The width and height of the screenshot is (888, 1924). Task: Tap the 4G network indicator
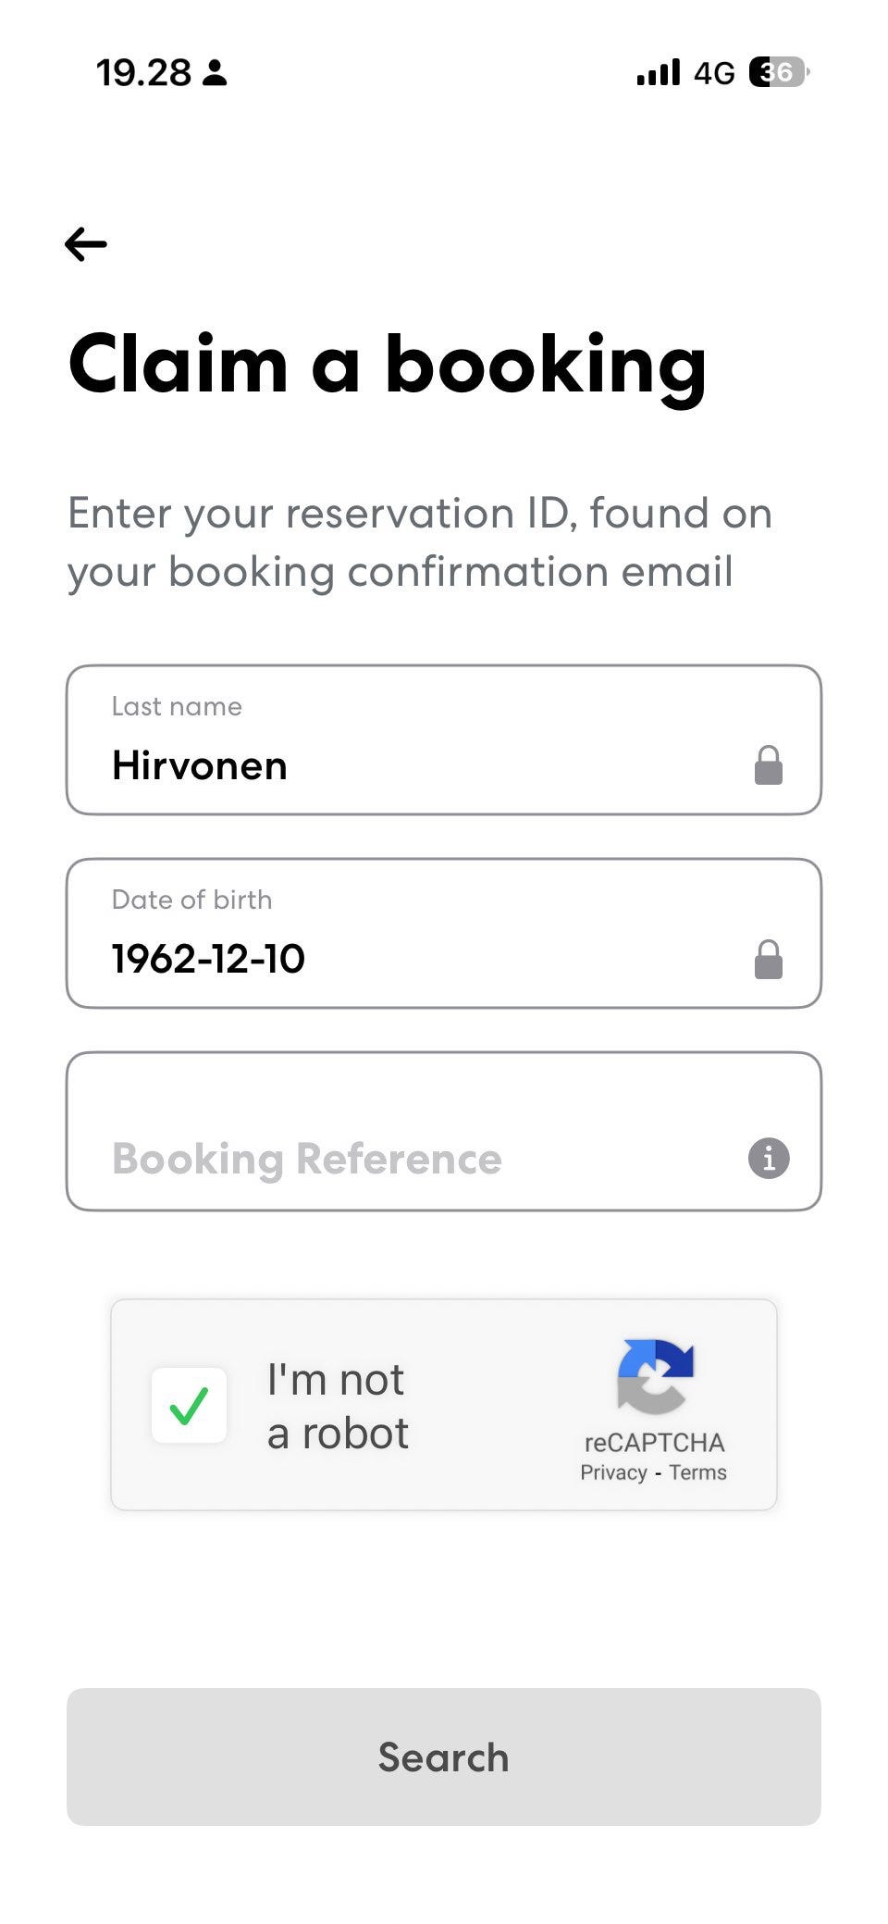tap(714, 73)
